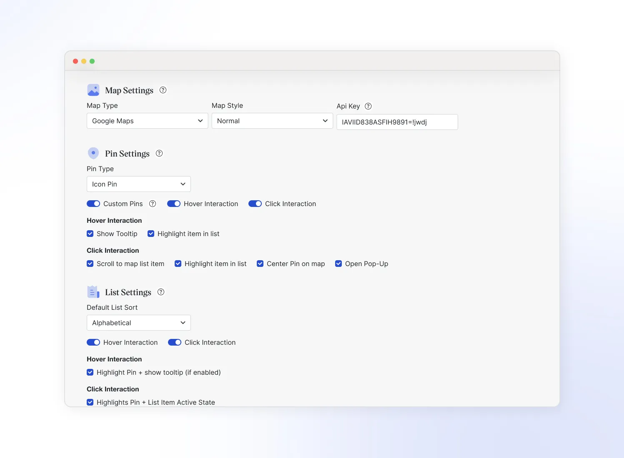Click the help icon beside List Settings
624x458 pixels.
click(x=161, y=292)
